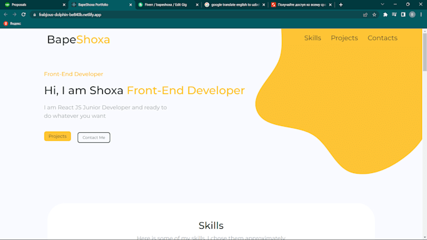Bookmark this page with the star icon

pyautogui.click(x=374, y=14)
